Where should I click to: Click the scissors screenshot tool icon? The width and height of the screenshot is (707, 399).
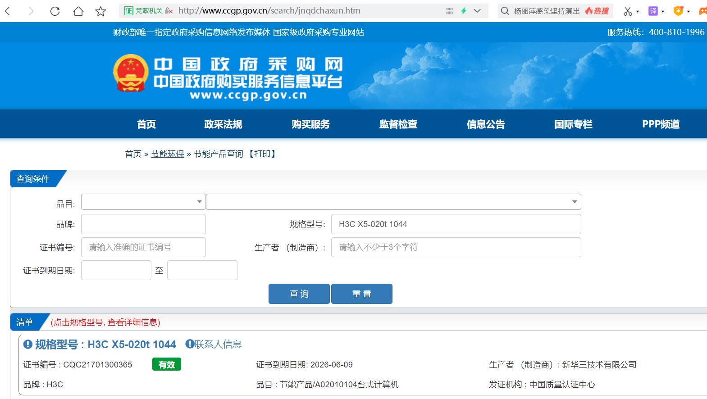tap(628, 11)
